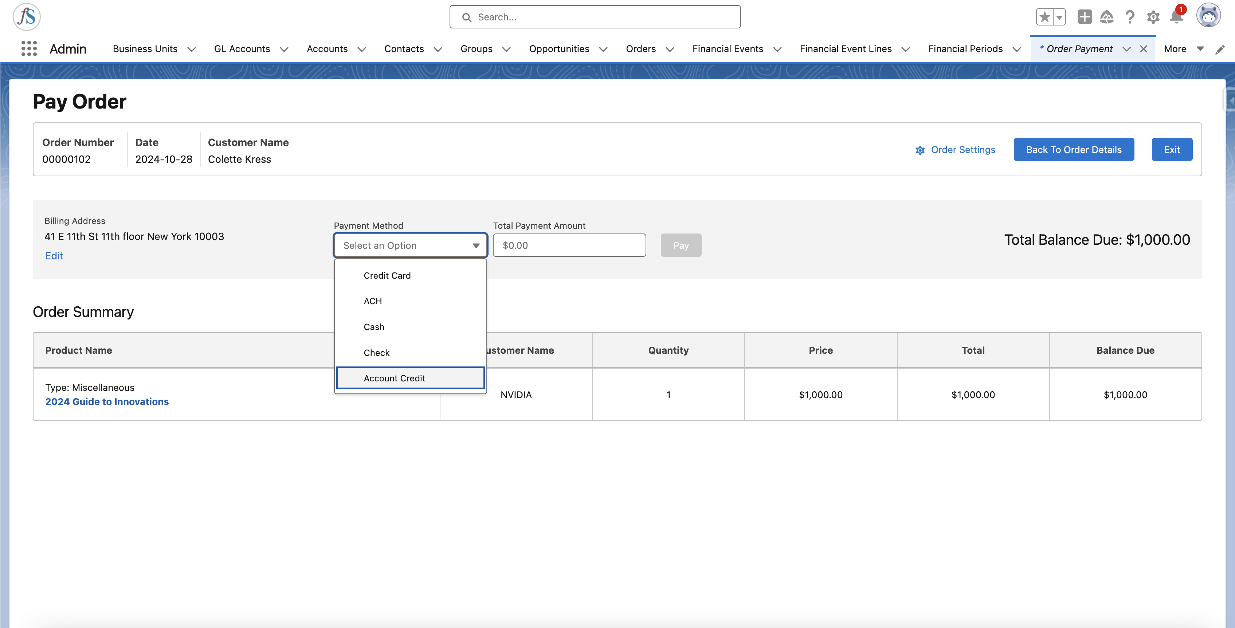Go to the Groups tab

(x=476, y=49)
